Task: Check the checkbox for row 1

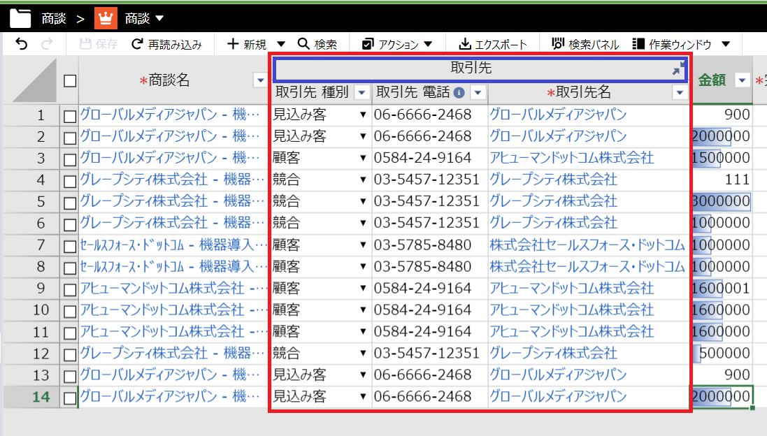Action: pyautogui.click(x=70, y=116)
